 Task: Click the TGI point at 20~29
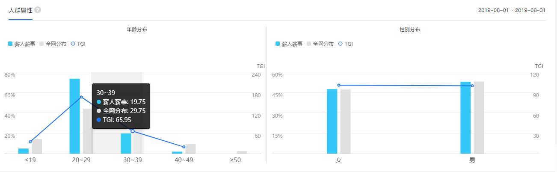81,97
